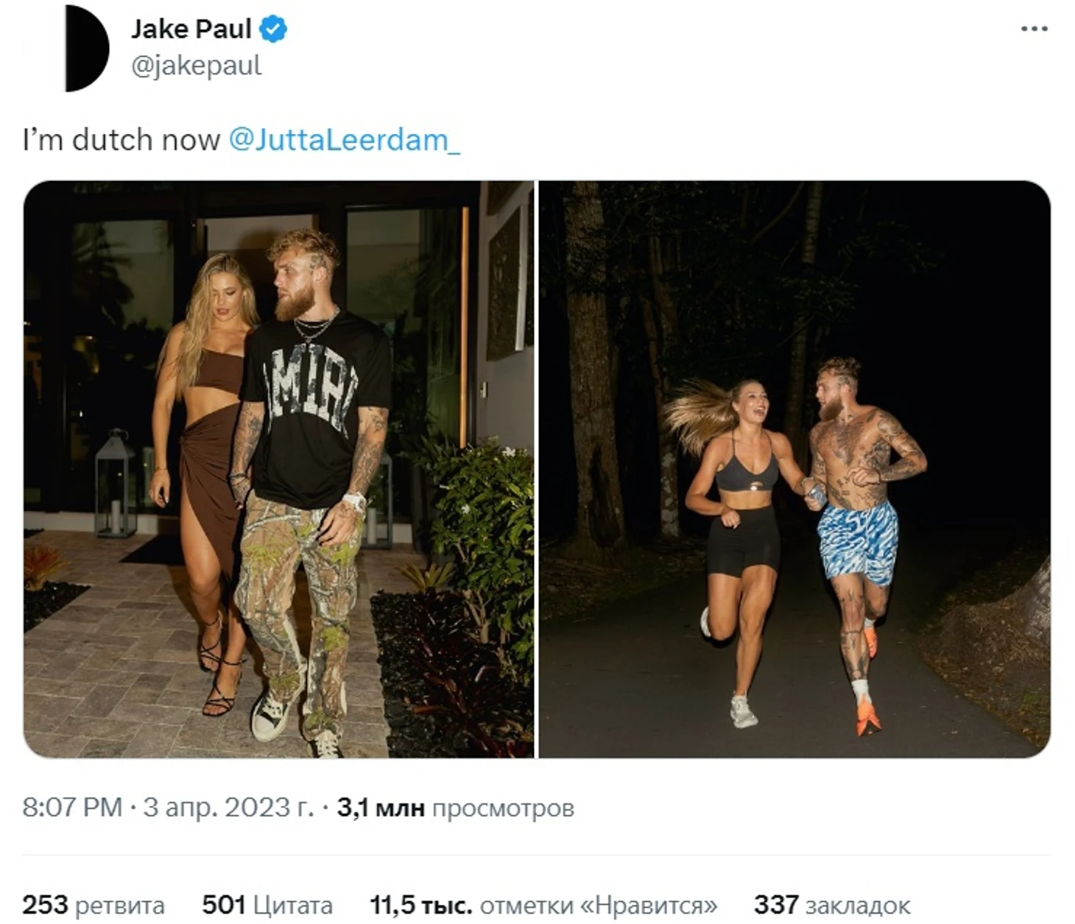Show the 253 ретвита list
This screenshot has width=1075, height=924.
click(94, 905)
